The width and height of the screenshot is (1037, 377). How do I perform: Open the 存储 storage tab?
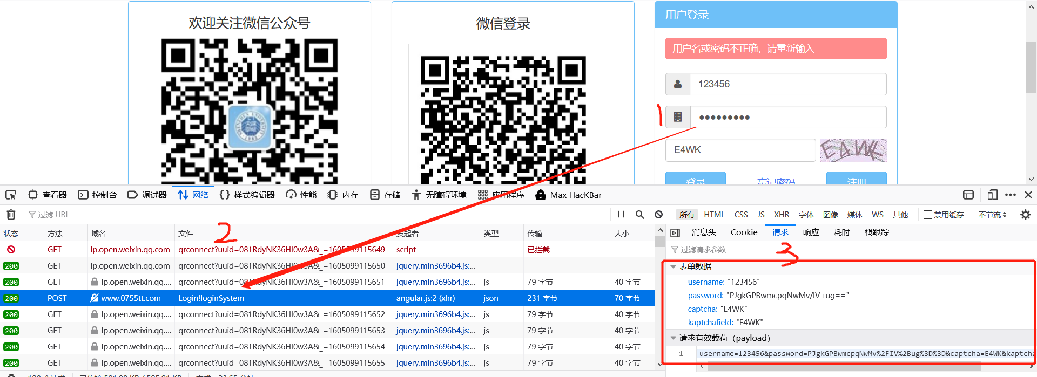385,195
